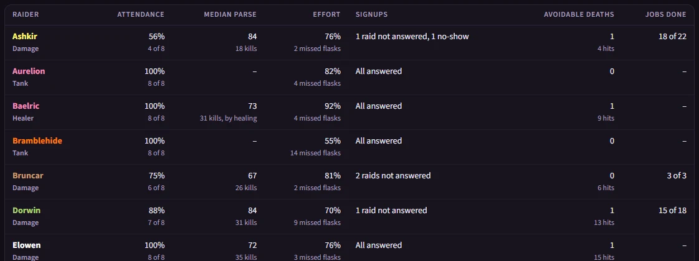Open raider Ashkir's profile
699x261 pixels.
pos(24,37)
